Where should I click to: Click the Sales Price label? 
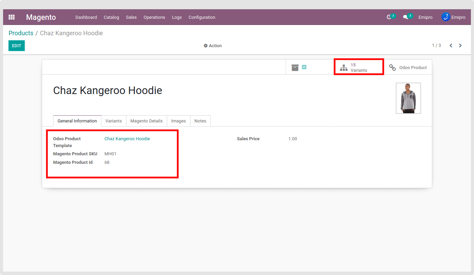click(248, 139)
